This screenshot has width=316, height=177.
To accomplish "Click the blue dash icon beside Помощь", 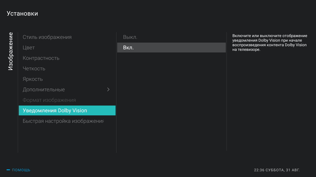I will (x=8, y=170).
